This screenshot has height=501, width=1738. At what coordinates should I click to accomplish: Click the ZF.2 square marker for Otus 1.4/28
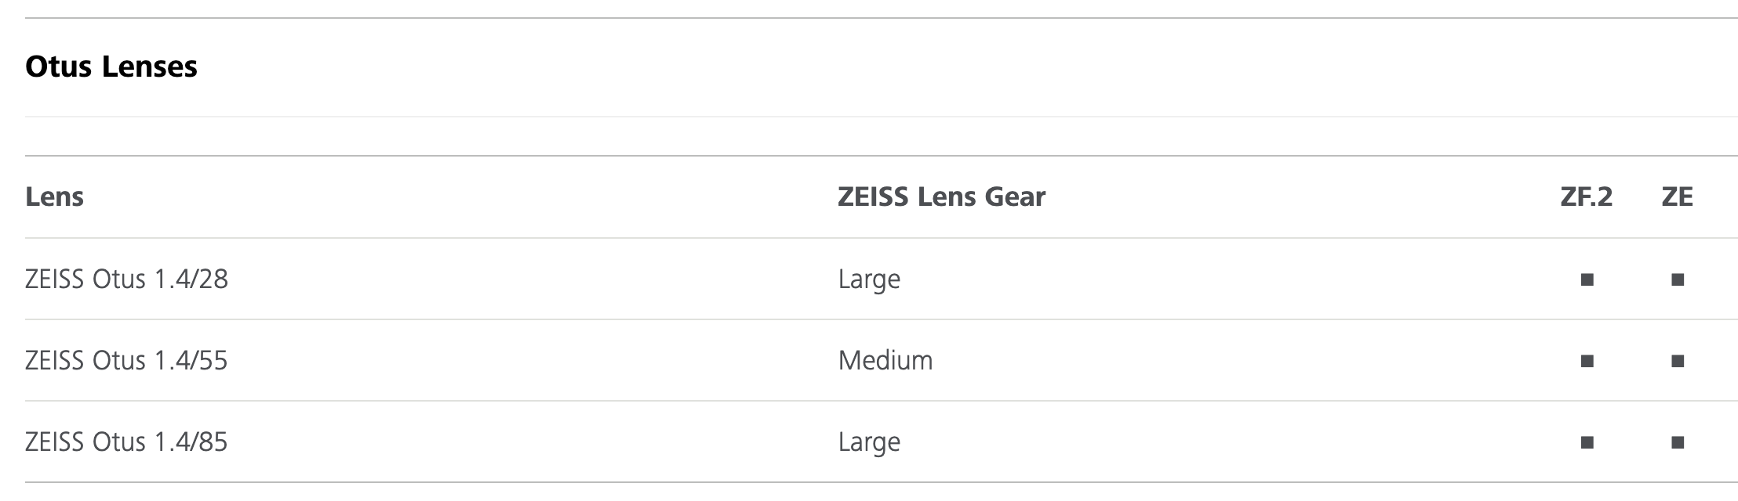point(1587,279)
